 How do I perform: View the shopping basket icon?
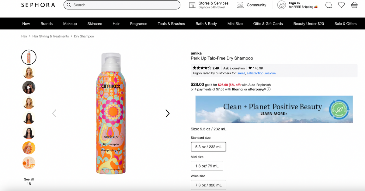coord(355,5)
